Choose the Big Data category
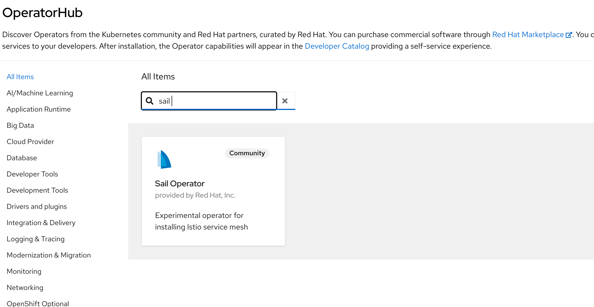Screen dimensions: 594x307 [x=20, y=125]
